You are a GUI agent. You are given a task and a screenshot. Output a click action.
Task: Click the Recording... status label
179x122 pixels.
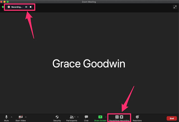click(x=17, y=7)
